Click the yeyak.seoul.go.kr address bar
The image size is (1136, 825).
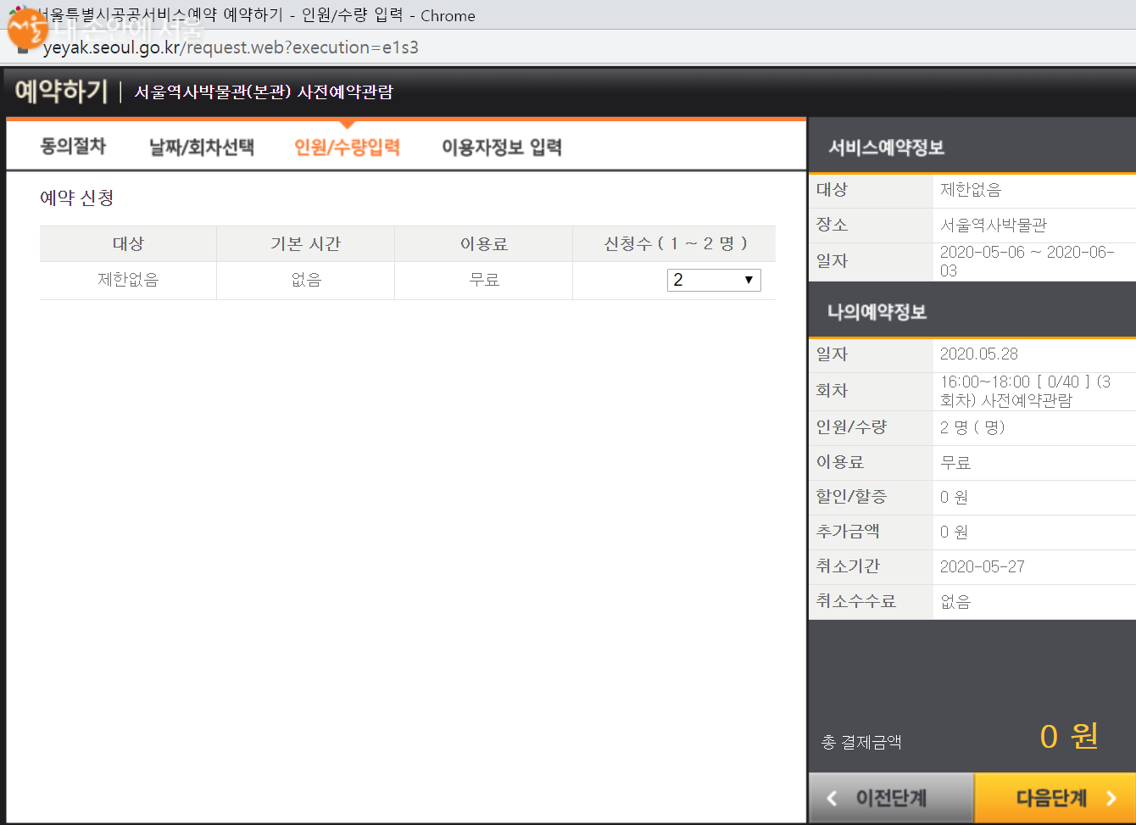pyautogui.click(x=231, y=47)
